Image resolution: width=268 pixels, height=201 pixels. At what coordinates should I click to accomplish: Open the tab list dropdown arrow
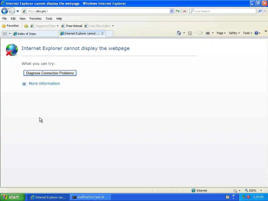click(10, 34)
